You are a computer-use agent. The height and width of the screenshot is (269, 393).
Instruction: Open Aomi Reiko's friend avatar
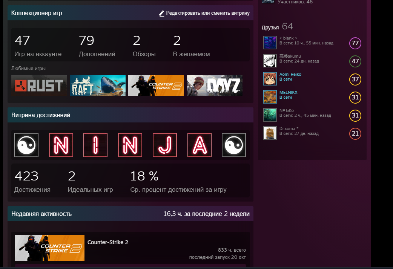(x=270, y=79)
